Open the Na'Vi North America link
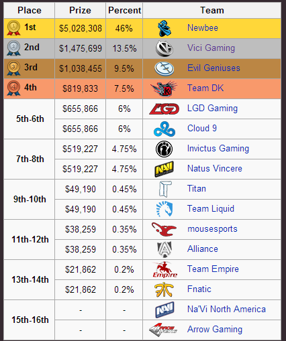The image size is (286, 341). click(226, 310)
